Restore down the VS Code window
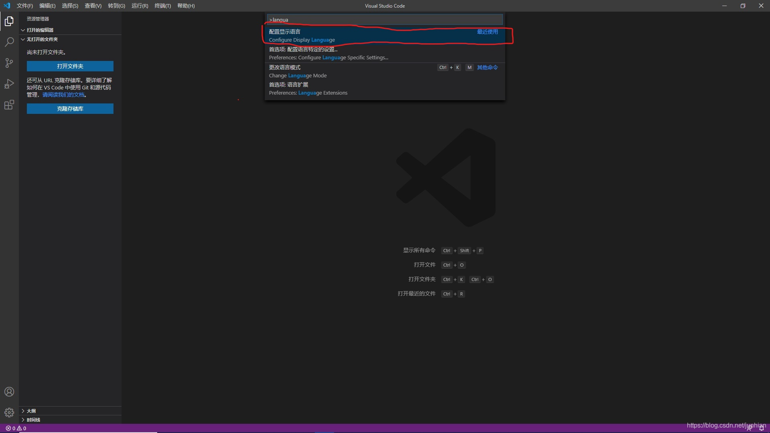 click(743, 6)
